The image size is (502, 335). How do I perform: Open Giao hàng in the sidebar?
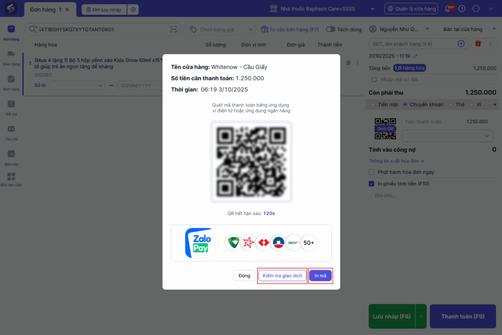coord(11,58)
